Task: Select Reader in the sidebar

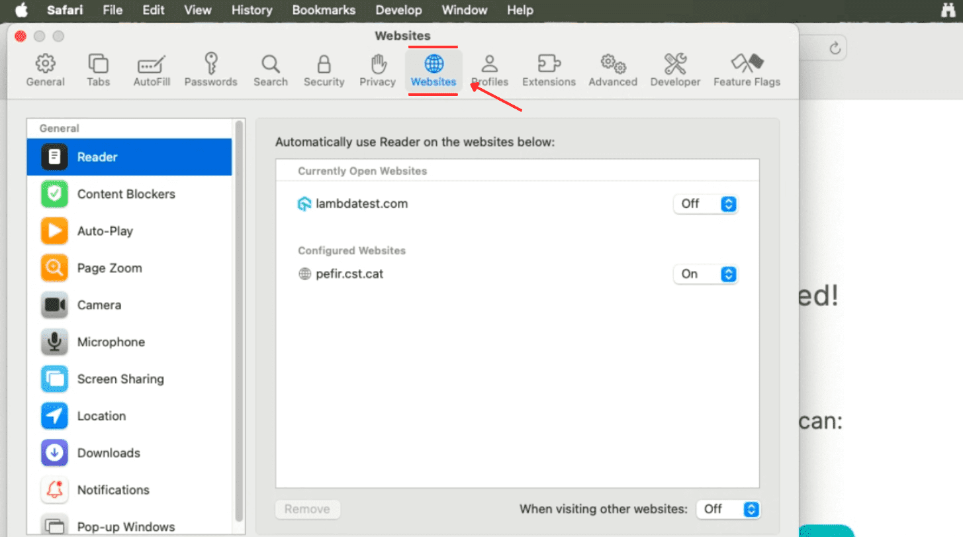Action: coord(130,157)
